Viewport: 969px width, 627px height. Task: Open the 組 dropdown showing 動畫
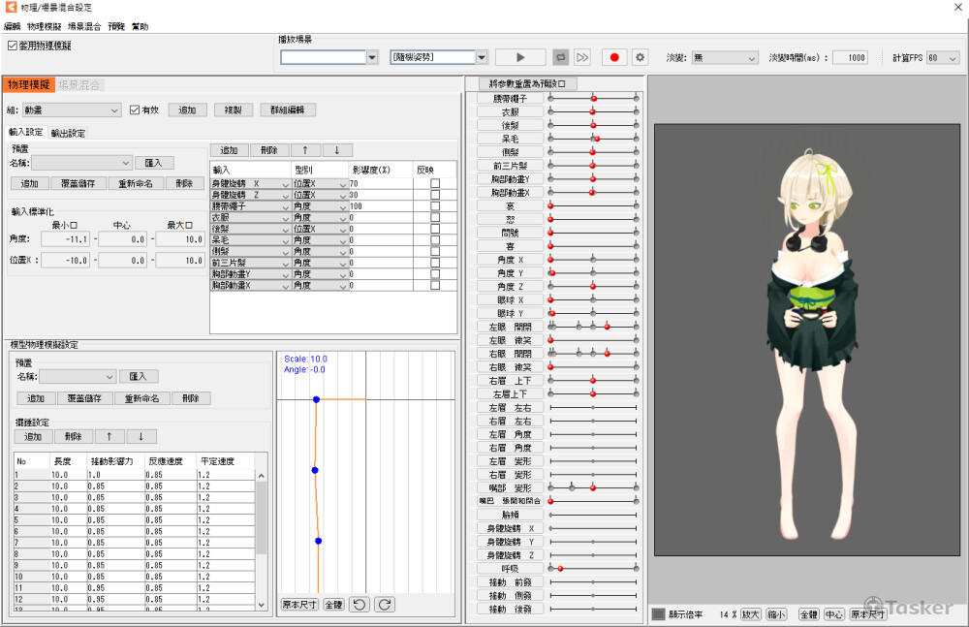pos(71,110)
